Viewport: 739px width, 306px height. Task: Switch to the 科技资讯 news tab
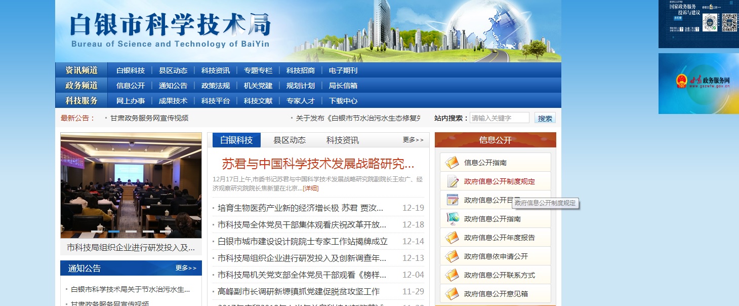343,140
